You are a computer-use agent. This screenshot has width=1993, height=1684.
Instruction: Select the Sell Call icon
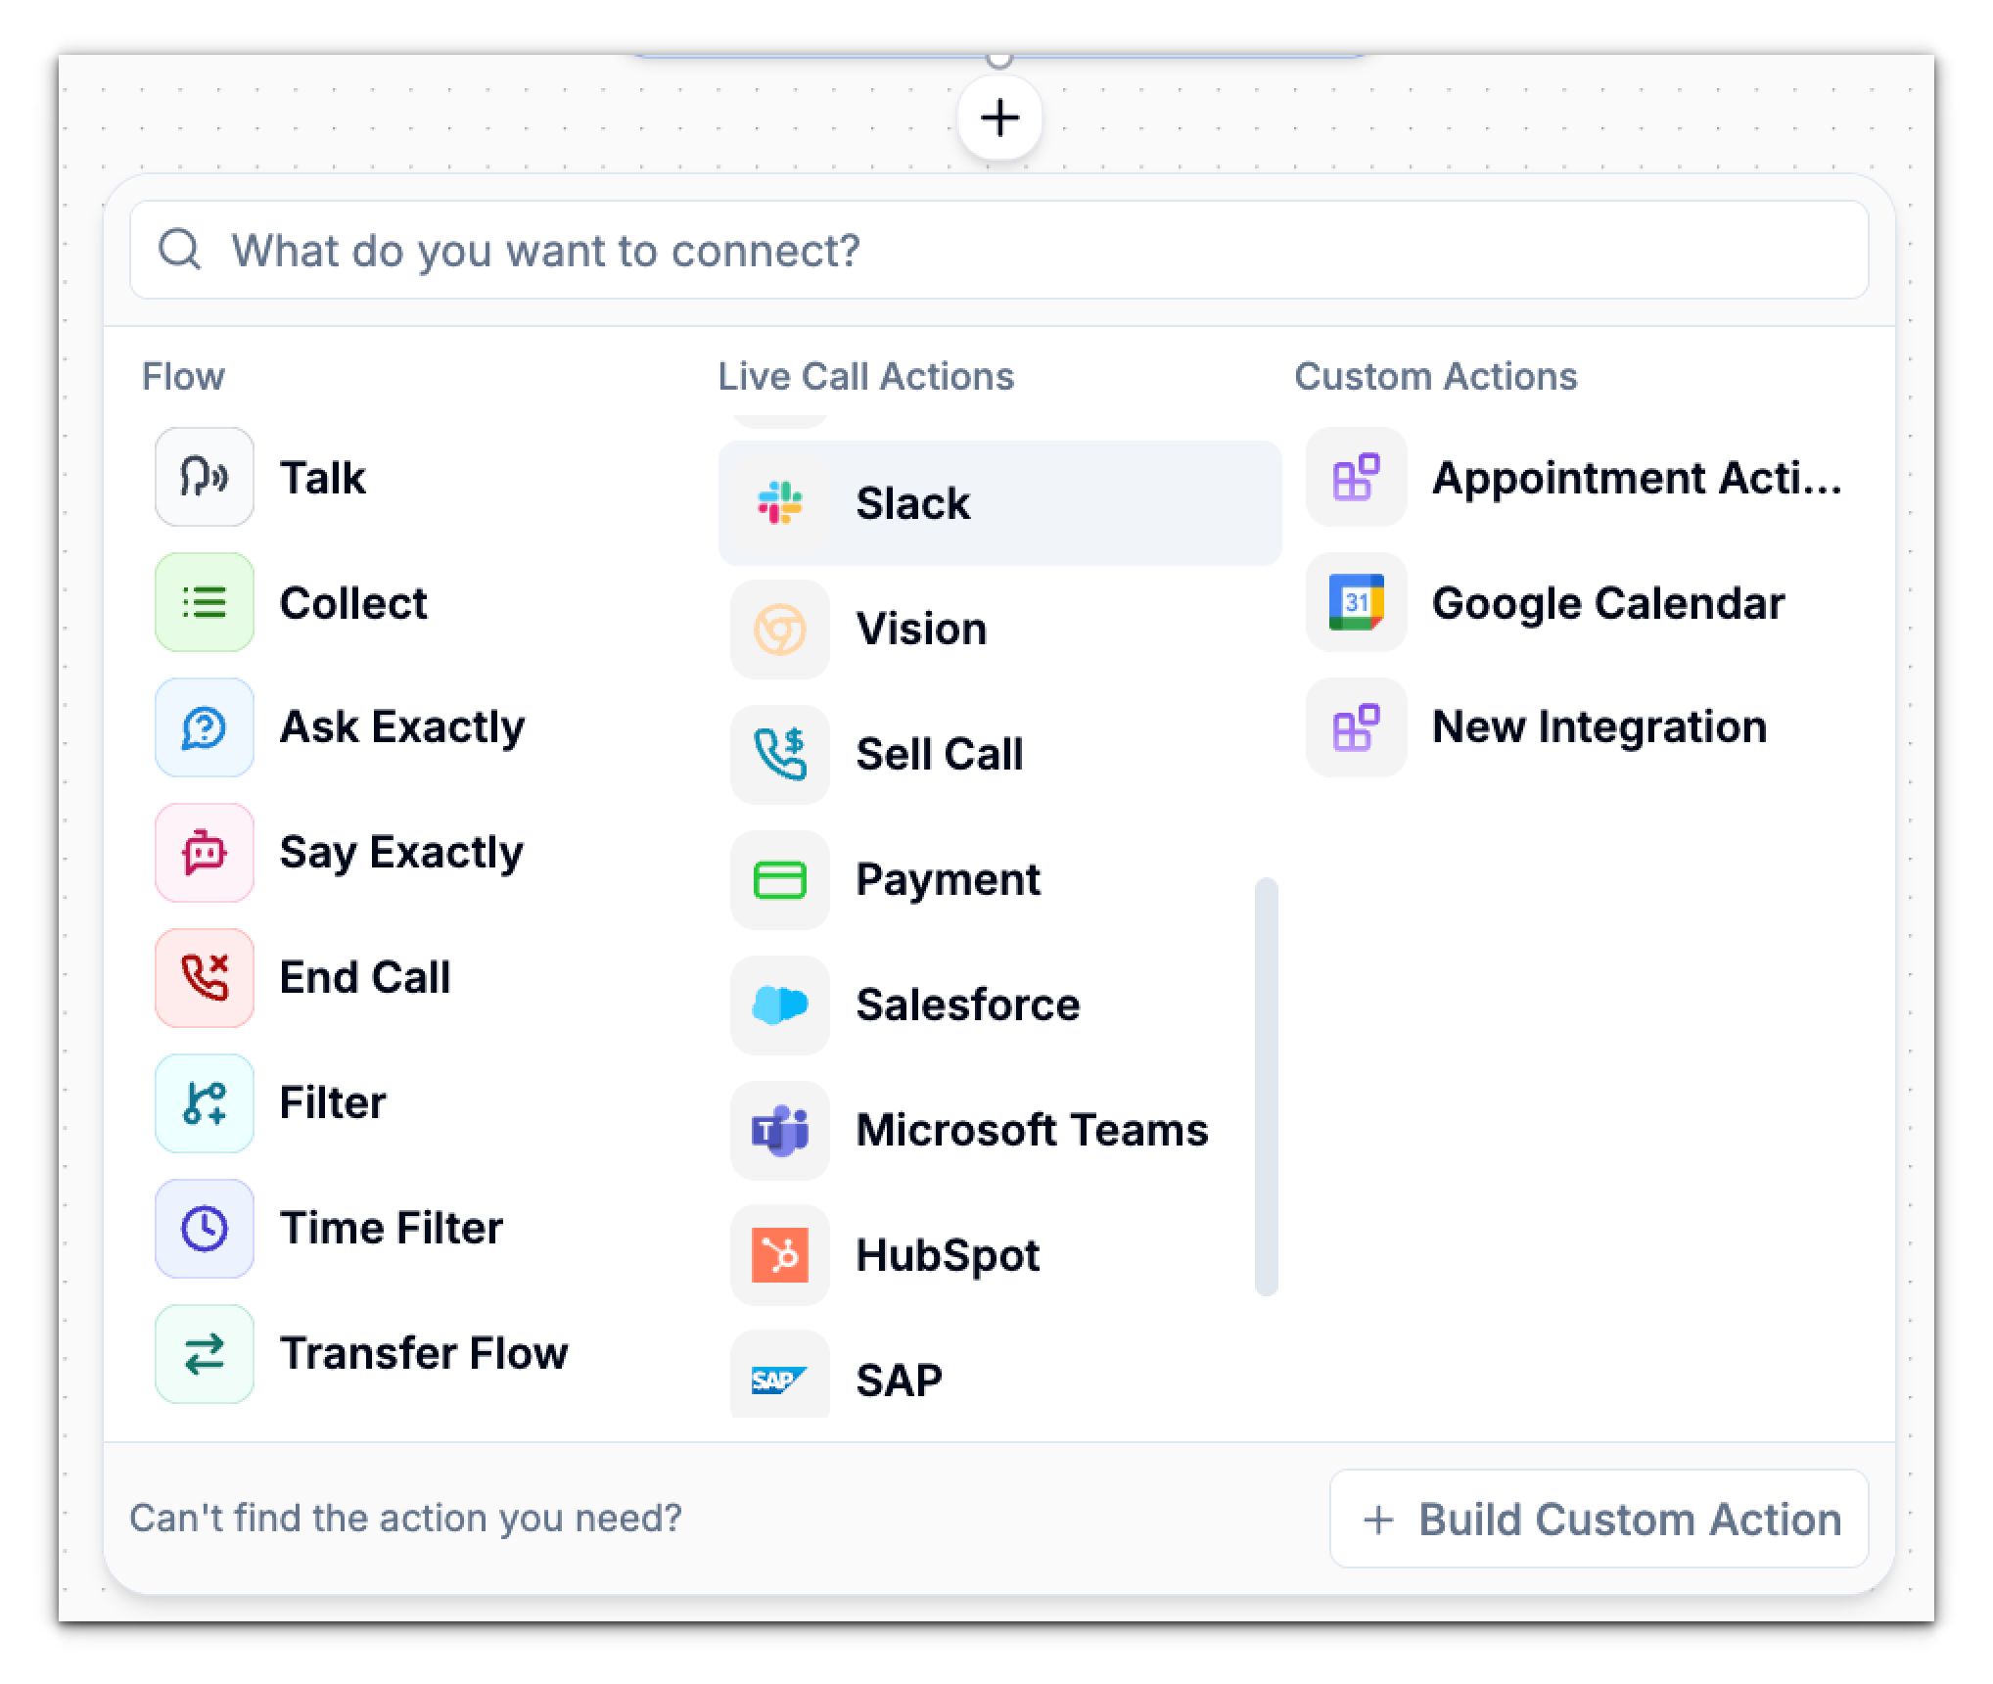tap(780, 755)
